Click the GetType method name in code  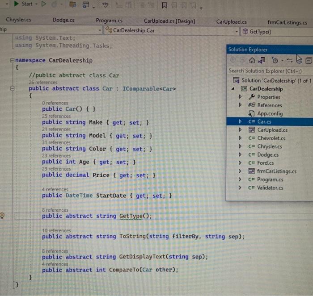click(131, 216)
